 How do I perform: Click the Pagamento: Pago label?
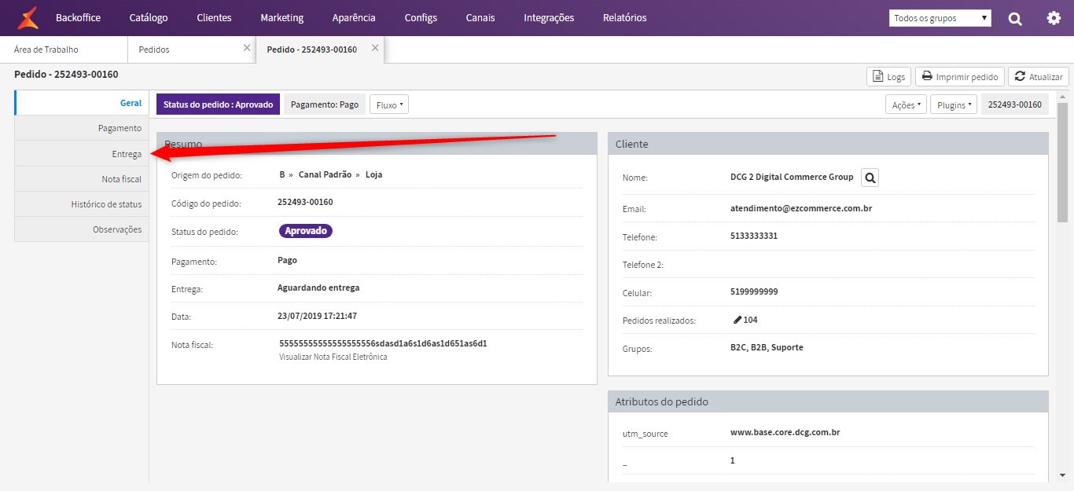pos(325,104)
